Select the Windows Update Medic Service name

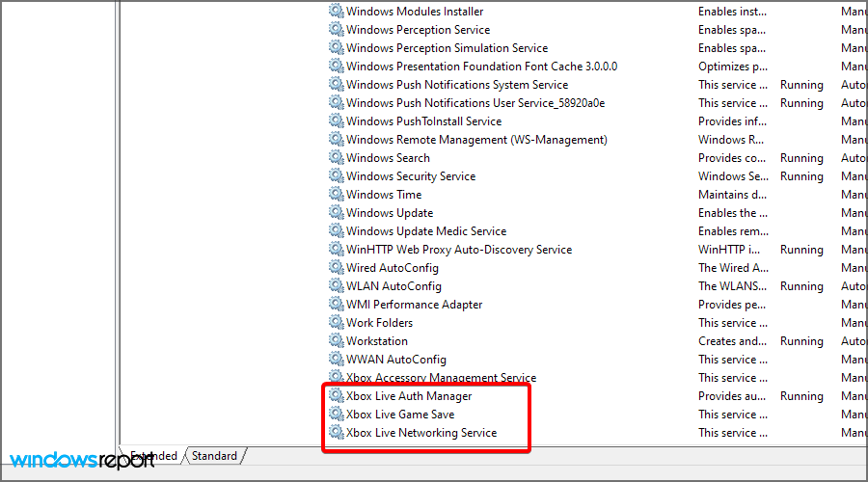pyautogui.click(x=426, y=231)
